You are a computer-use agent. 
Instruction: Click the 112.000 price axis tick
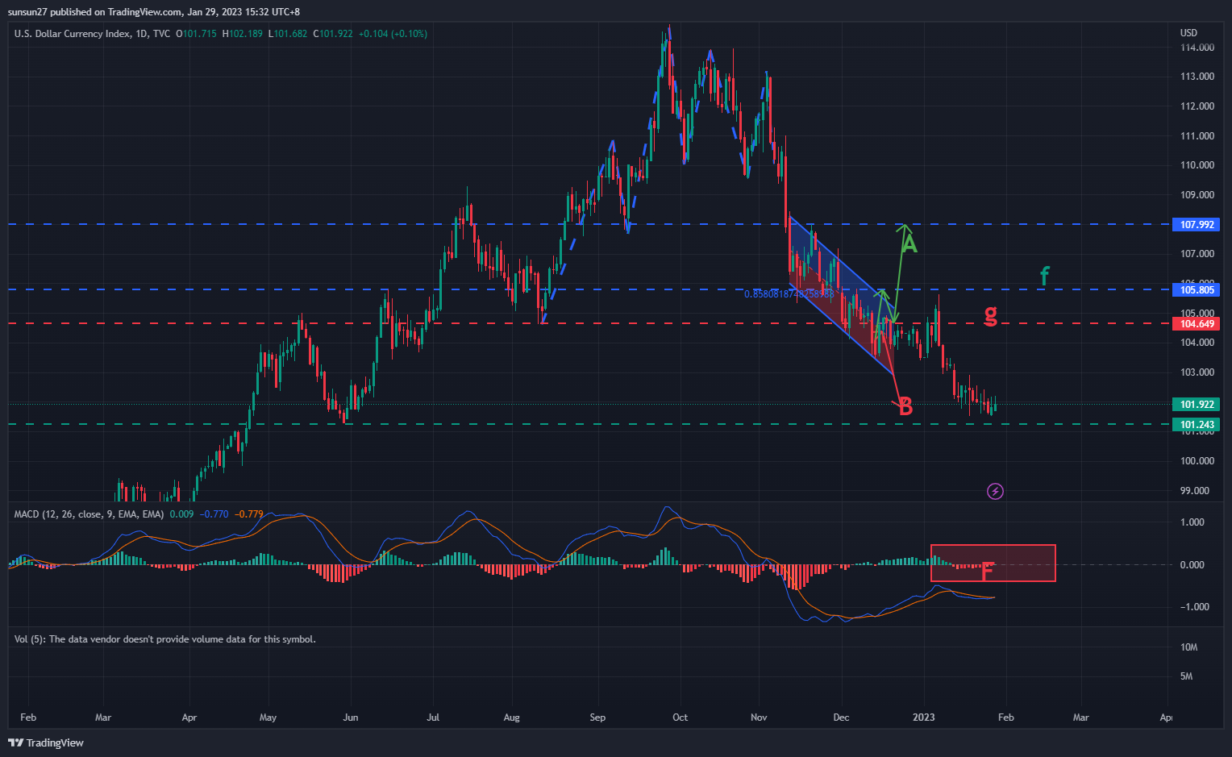tap(1197, 106)
